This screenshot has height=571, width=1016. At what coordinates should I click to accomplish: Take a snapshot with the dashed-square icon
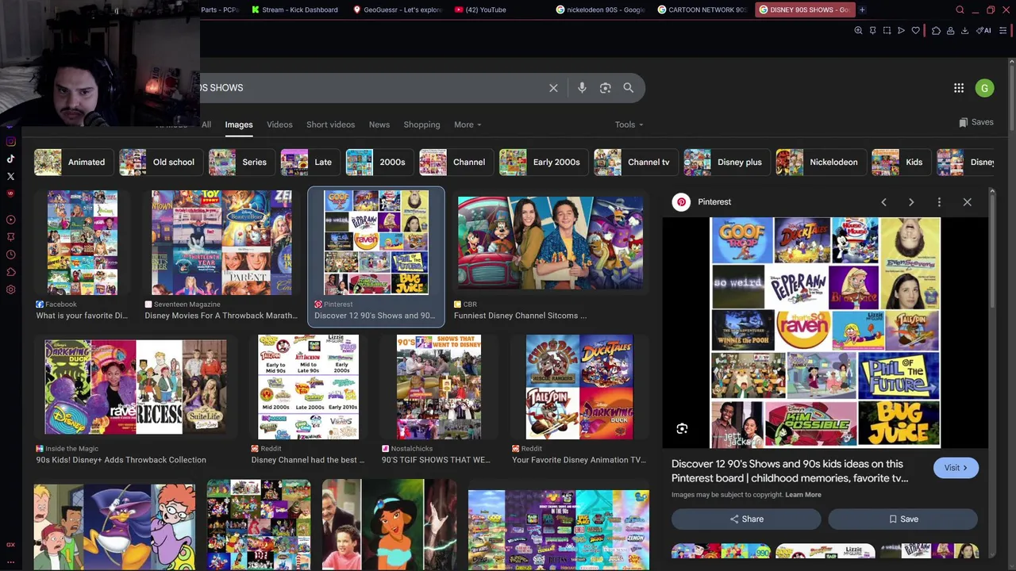coord(887,31)
